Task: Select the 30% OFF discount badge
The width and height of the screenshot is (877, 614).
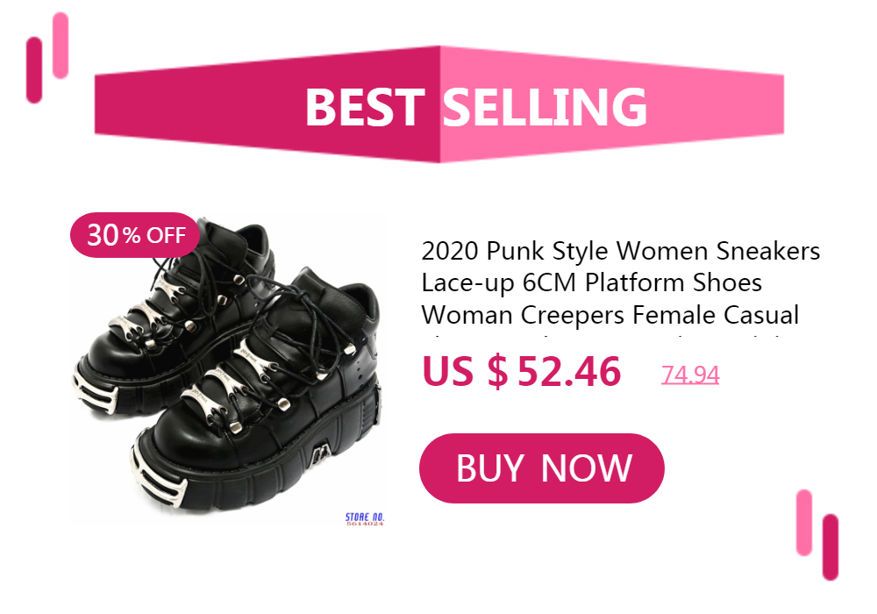Action: 135,235
